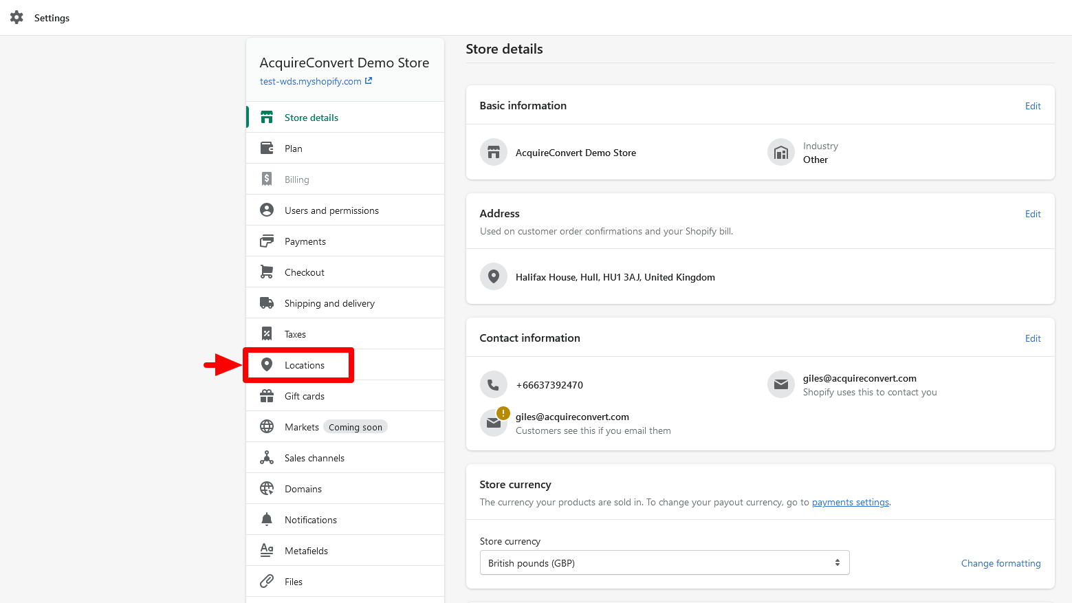Screen dimensions: 1072x603
Task: Click the Sales channels network icon
Action: click(267, 458)
